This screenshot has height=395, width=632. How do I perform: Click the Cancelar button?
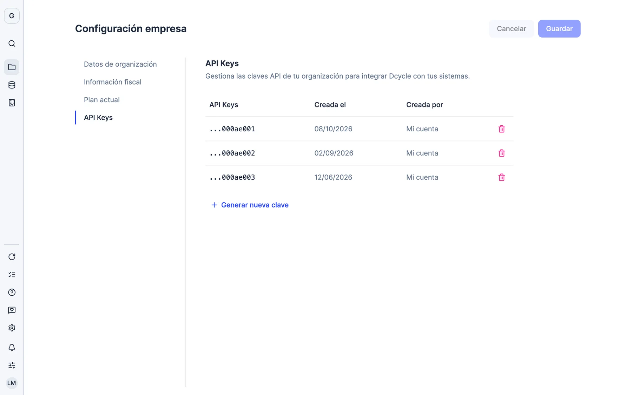511,29
